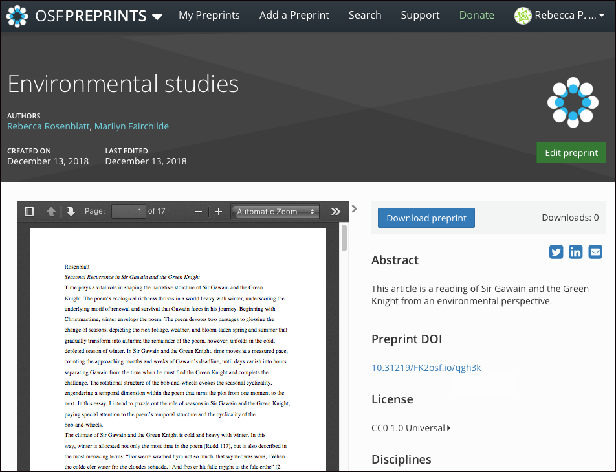616x472 pixels.
Task: Share the preprint via email
Action: click(595, 252)
